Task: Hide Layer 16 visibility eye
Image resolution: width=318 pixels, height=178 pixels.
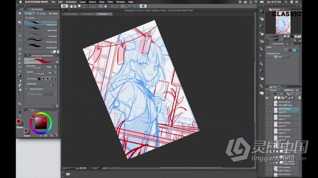Action: (267, 124)
